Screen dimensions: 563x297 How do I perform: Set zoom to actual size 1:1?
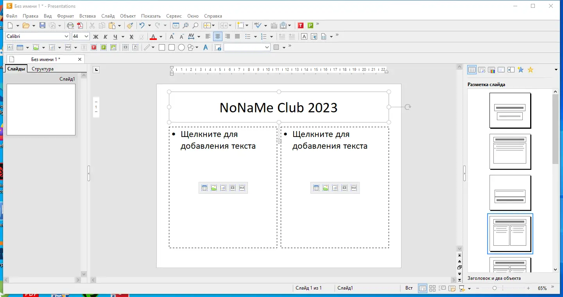176,25
